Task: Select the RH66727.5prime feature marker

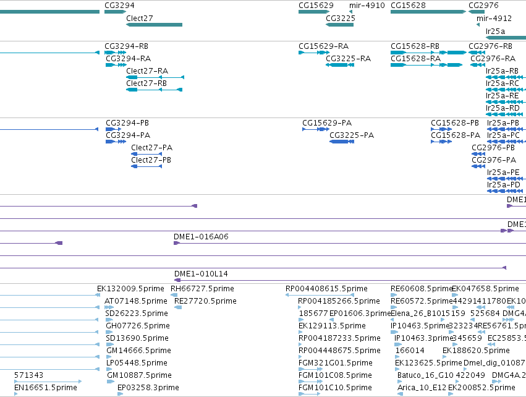Action: (x=174, y=295)
